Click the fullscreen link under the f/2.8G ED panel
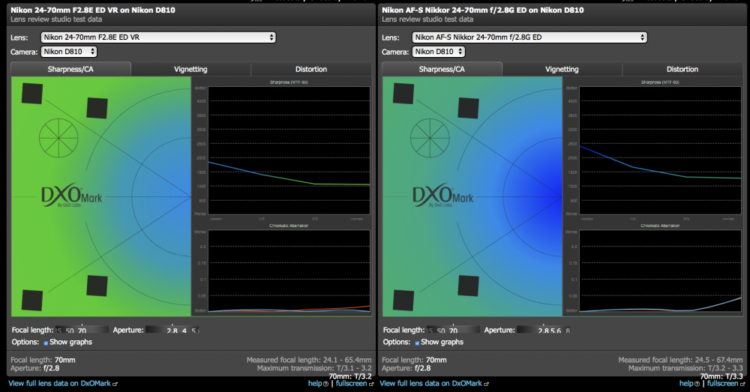 pos(722,384)
